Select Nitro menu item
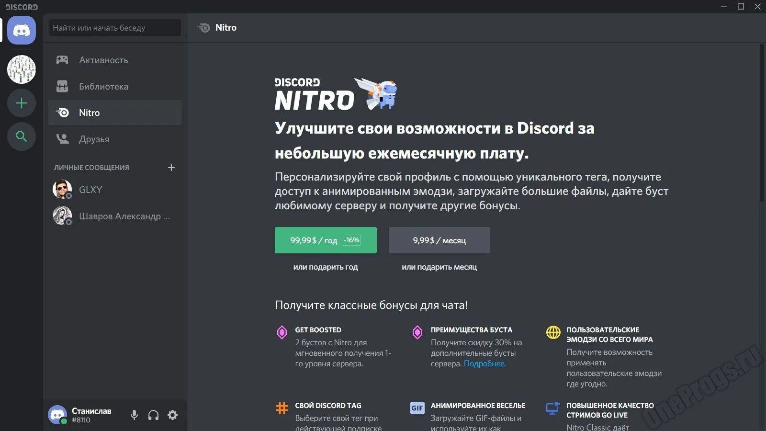Image resolution: width=766 pixels, height=431 pixels. 115,113
